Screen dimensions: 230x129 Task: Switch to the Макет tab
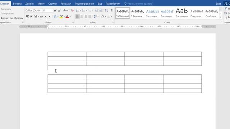pos(41,4)
